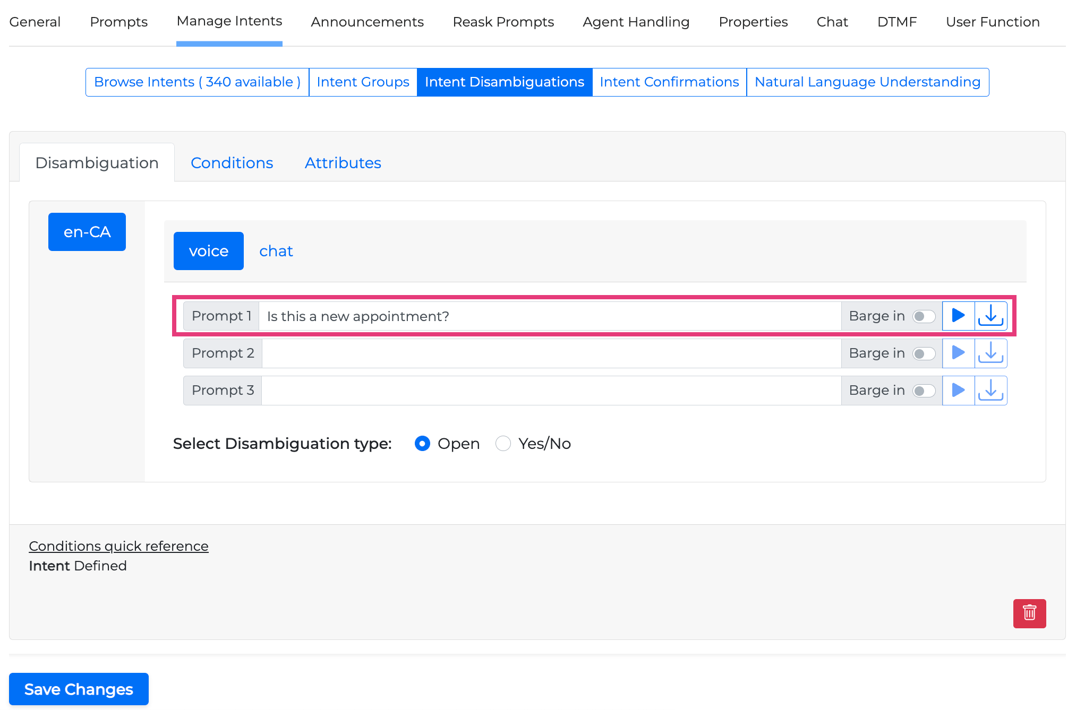Image resolution: width=1076 pixels, height=710 pixels.
Task: Click into the Prompt 2 text field
Action: (551, 353)
